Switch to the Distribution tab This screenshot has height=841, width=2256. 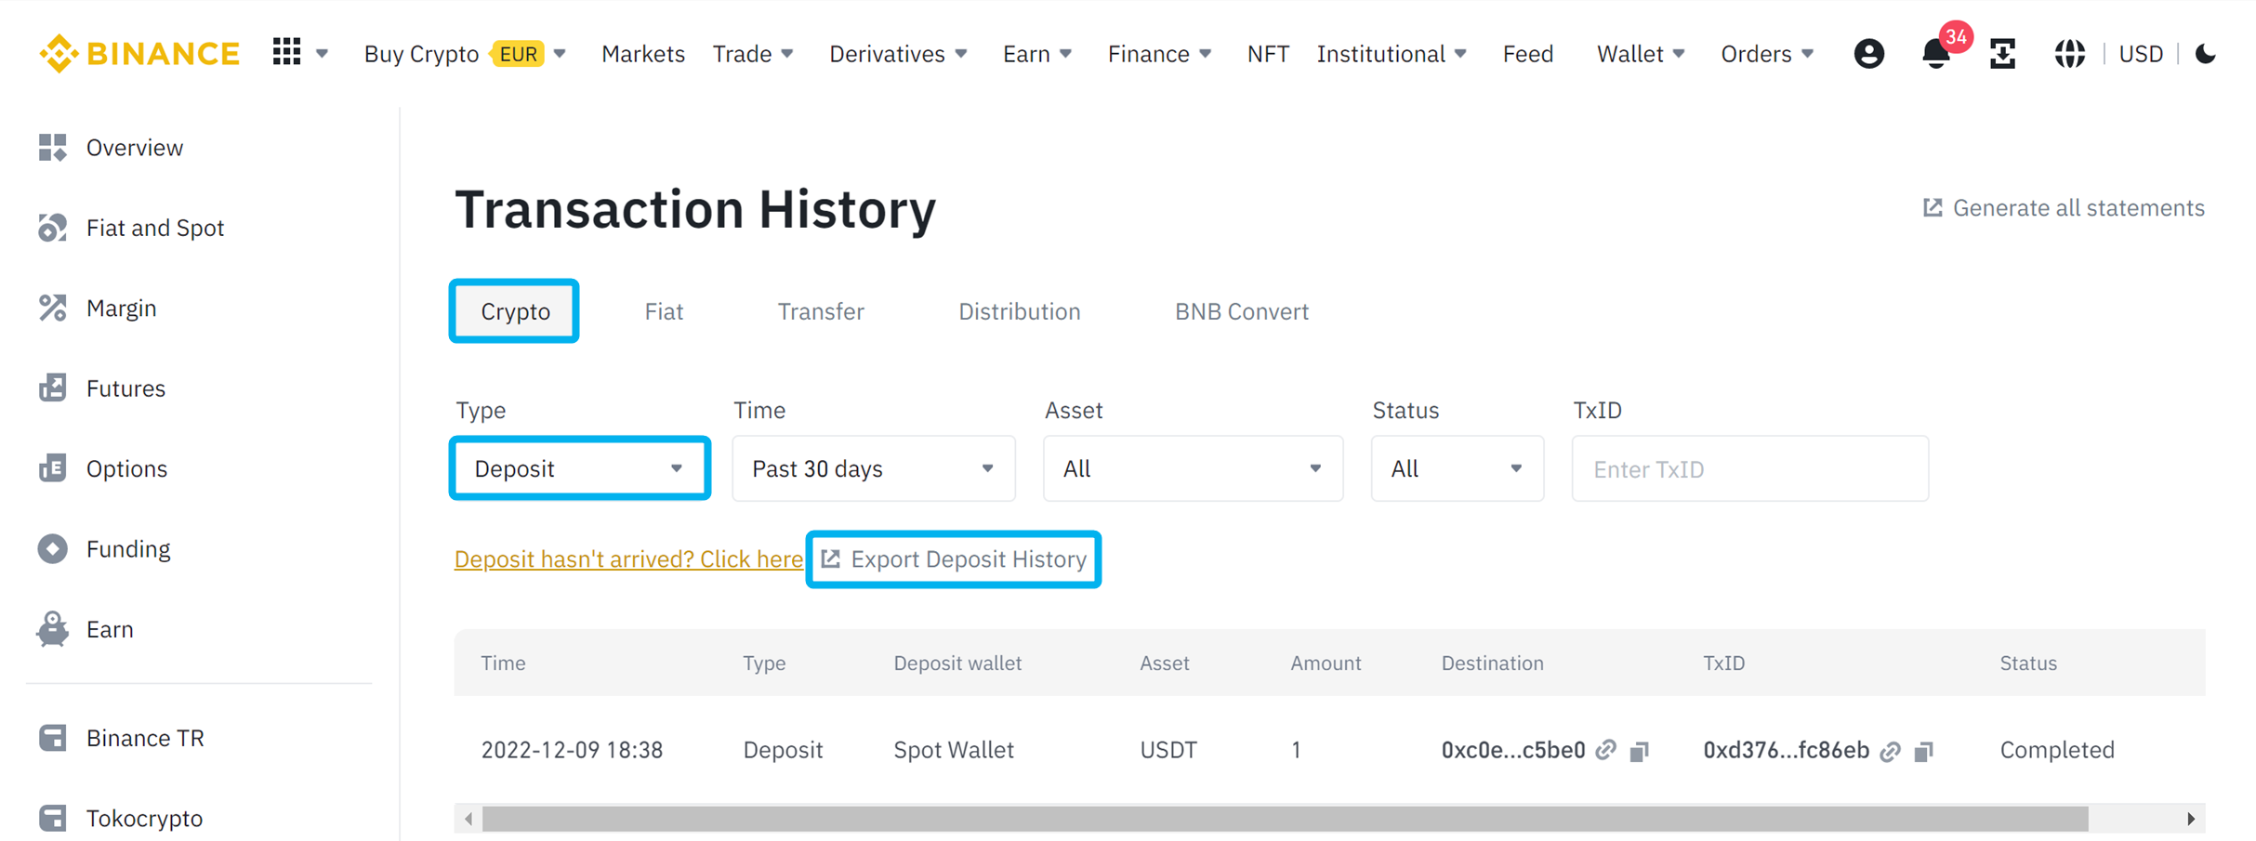1019,311
